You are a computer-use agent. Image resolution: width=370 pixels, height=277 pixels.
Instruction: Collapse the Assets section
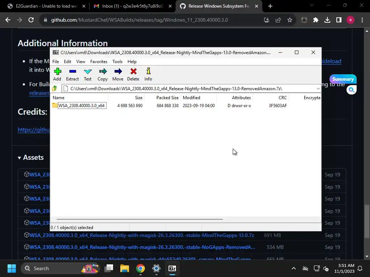(31, 157)
